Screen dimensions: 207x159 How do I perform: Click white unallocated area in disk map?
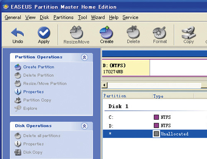(179, 68)
